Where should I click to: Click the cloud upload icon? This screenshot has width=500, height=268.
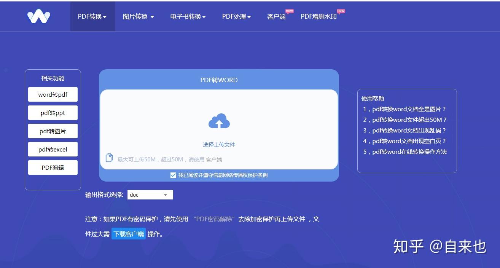point(219,121)
